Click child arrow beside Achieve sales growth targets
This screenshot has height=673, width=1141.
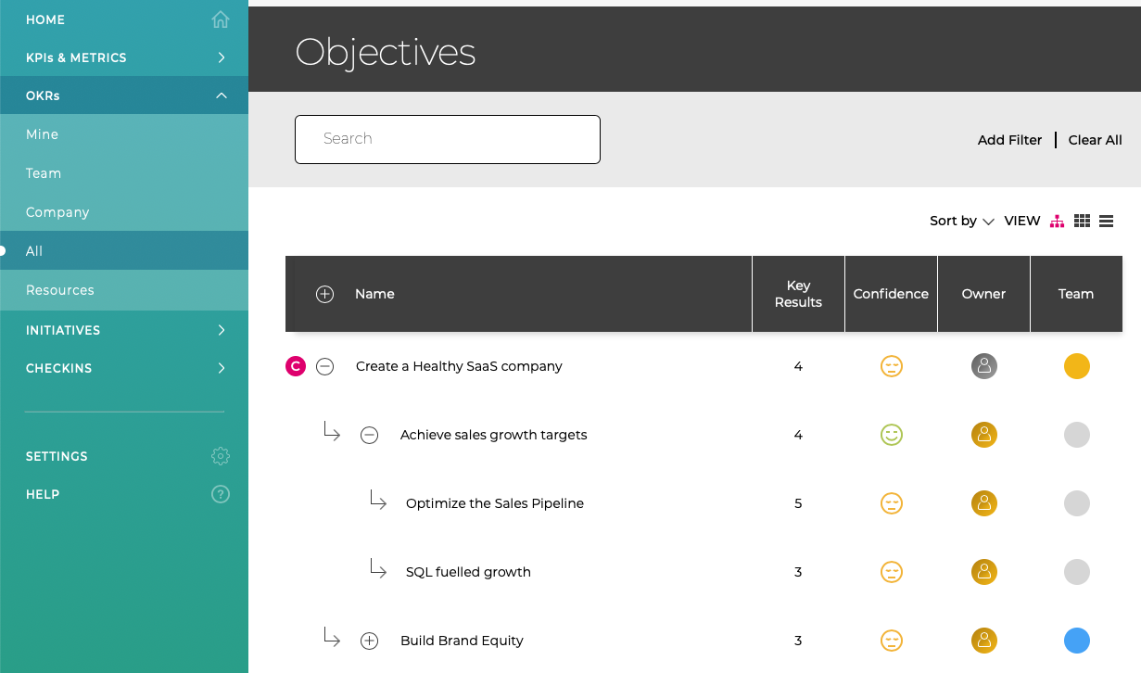pyautogui.click(x=332, y=431)
